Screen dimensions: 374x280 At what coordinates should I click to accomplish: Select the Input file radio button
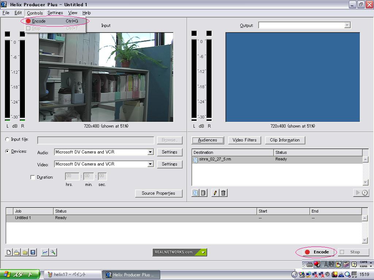(x=7, y=140)
